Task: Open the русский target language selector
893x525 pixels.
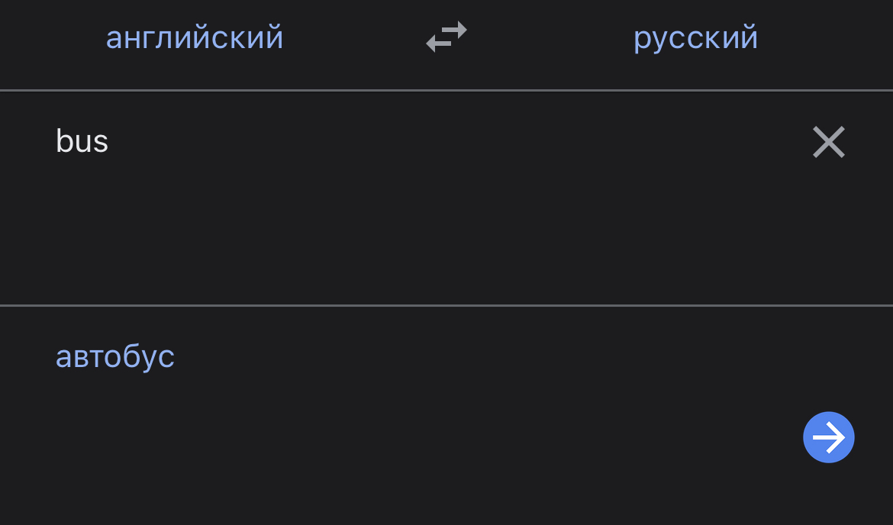Action: [695, 37]
